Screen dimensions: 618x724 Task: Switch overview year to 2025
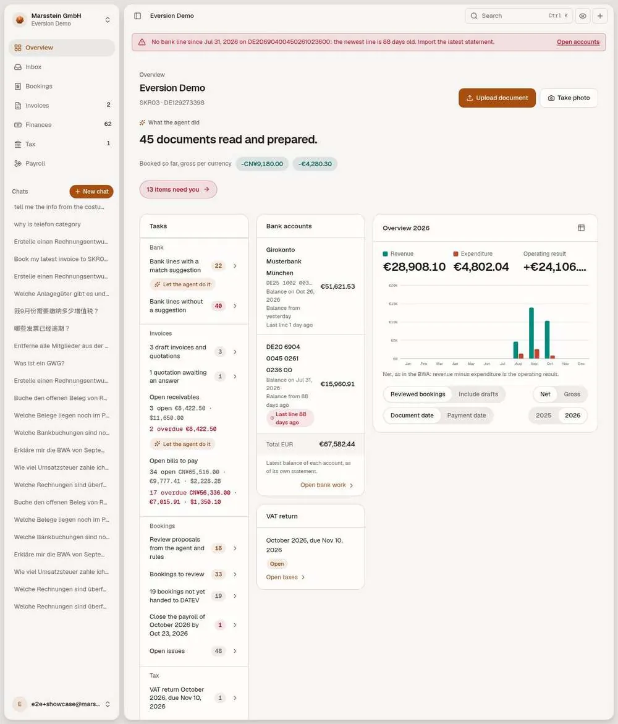(x=543, y=415)
